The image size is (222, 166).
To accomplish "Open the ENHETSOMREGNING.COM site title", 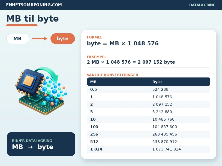I will 34,5.
